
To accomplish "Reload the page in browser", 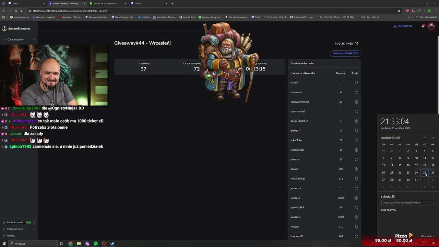I will [x=16, y=11].
